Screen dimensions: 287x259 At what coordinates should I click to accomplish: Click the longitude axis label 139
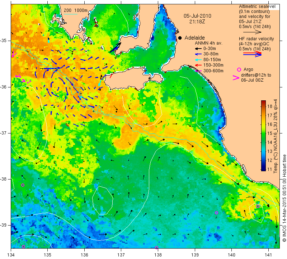point(195,255)
